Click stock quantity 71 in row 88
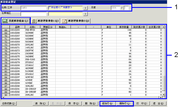Image resolution: width=178 pixels, height=107 pixels. click(124, 89)
